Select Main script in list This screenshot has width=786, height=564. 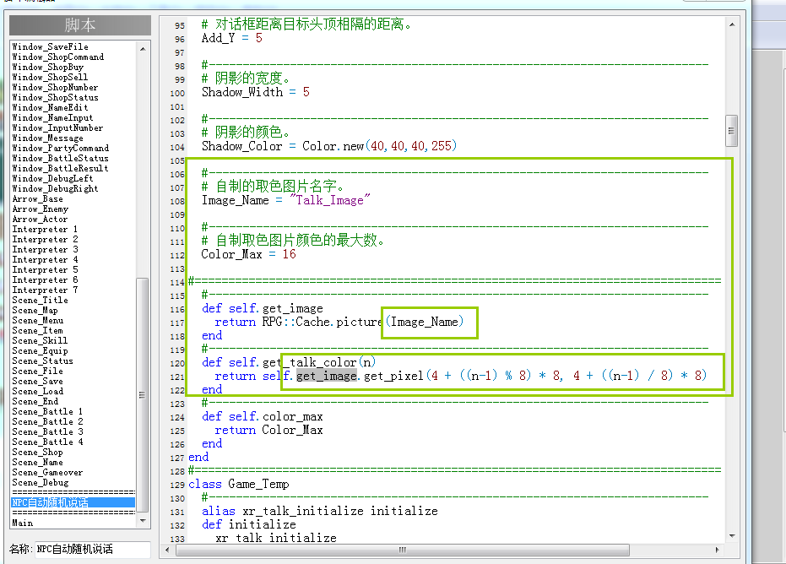(23, 523)
